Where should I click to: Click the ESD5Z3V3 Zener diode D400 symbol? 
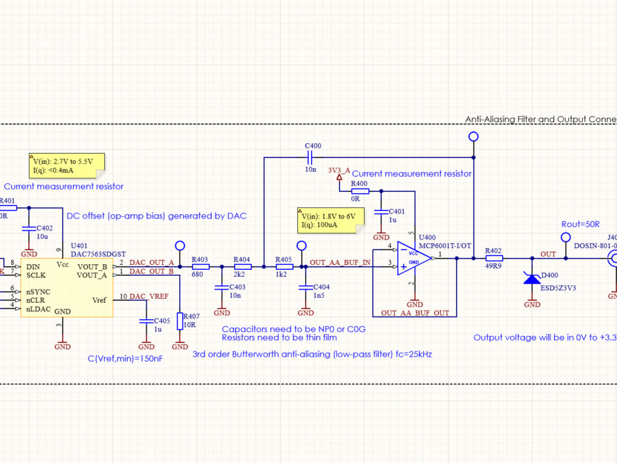pyautogui.click(x=532, y=279)
